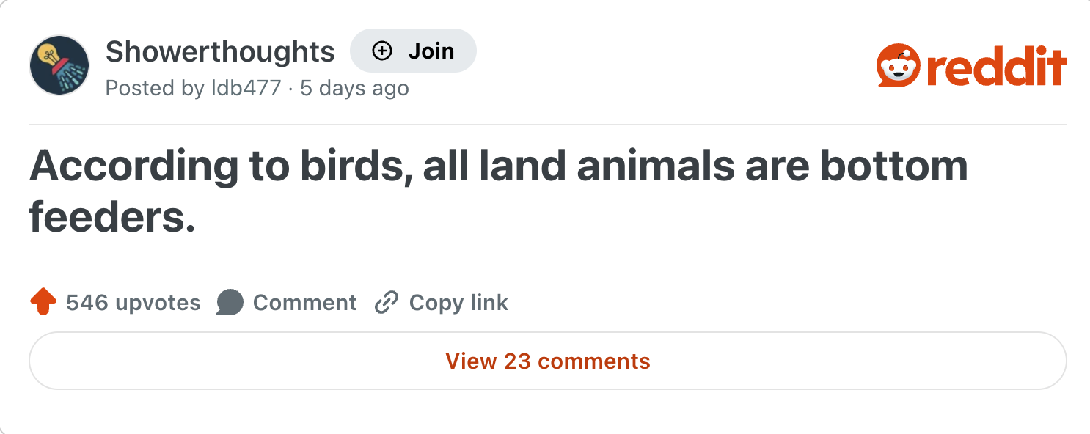
Task: Click the "5 days ago" timestamp
Action: coord(354,89)
